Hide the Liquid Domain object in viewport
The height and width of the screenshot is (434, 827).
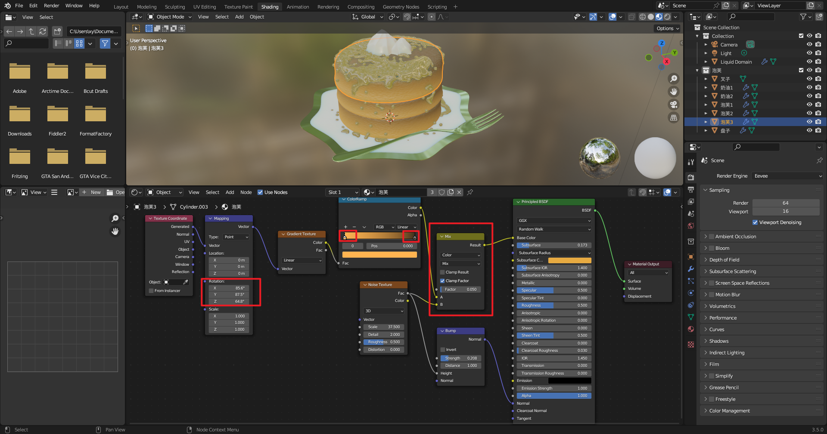pyautogui.click(x=809, y=62)
